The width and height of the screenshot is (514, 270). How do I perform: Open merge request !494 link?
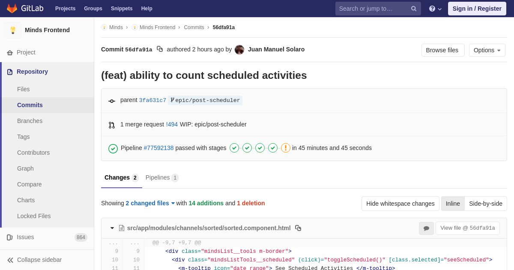[172, 124]
